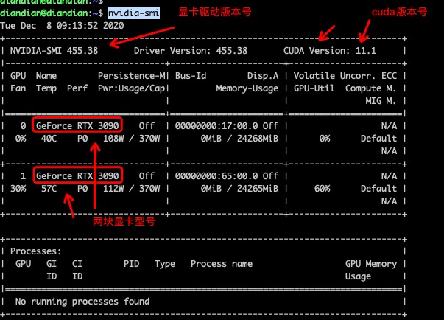This screenshot has width=444, height=320.
Task: Click the 'GPU-Util' column header
Action: click(x=314, y=88)
